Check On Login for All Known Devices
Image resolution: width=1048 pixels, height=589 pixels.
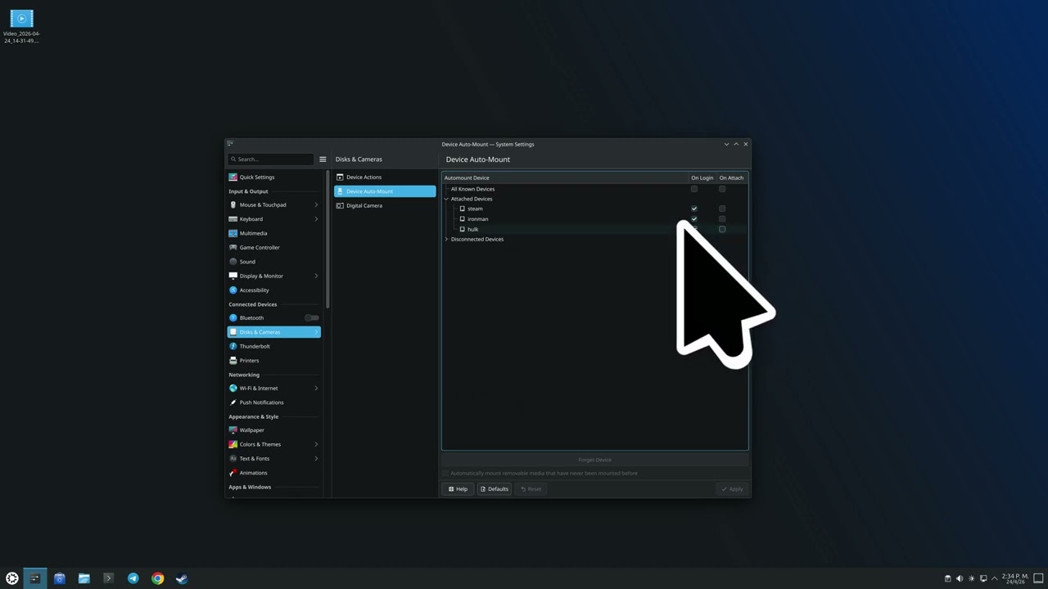coord(694,189)
